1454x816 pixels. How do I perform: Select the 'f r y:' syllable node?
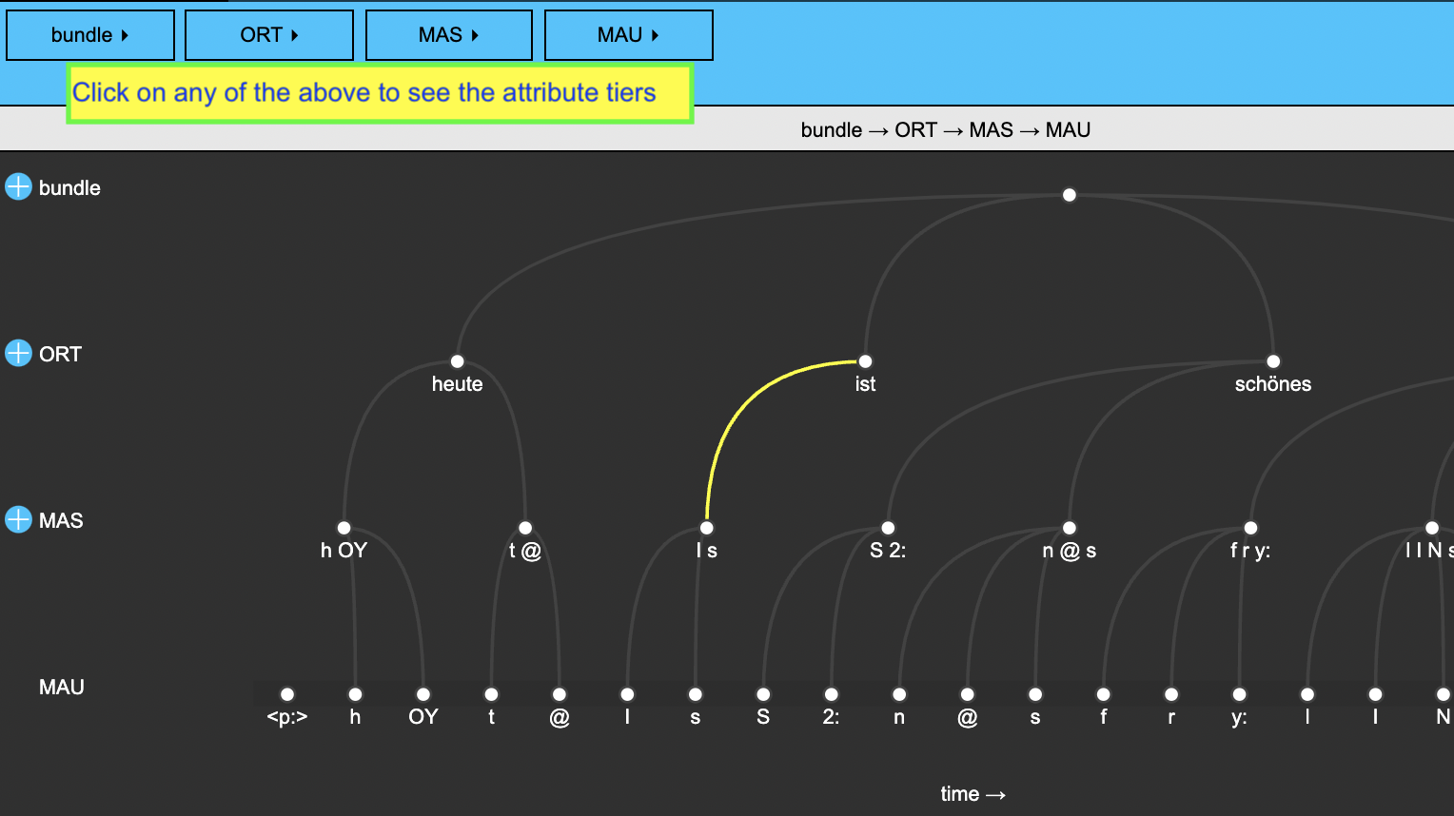click(x=1250, y=528)
